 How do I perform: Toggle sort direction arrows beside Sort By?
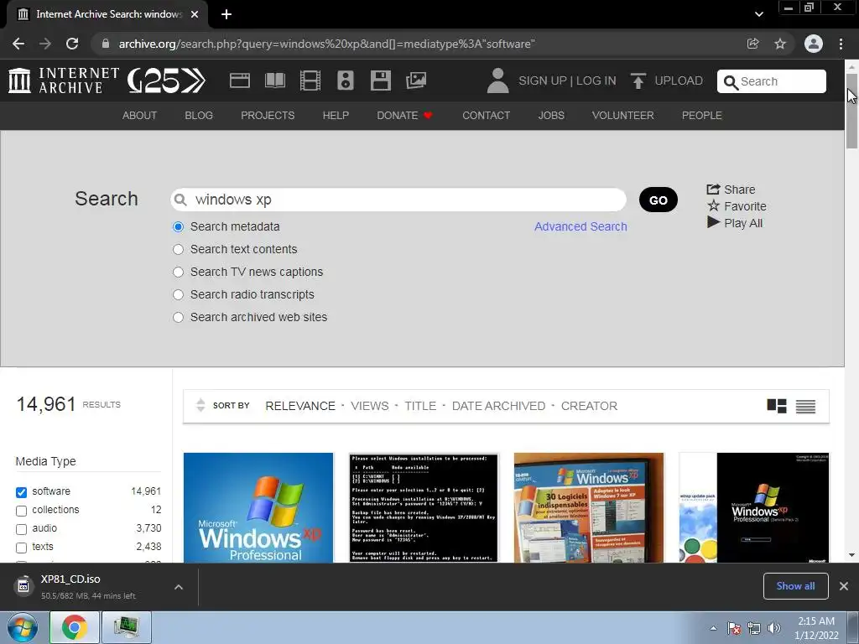[200, 405]
